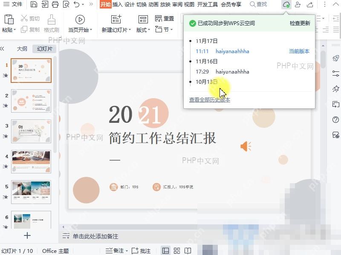The width and height of the screenshot is (341, 255).
Task: Open the 切换 ribbon tab
Action: 142,4
